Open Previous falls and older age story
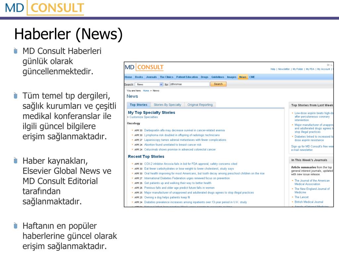The image size is (339, 254). click(x=179, y=188)
